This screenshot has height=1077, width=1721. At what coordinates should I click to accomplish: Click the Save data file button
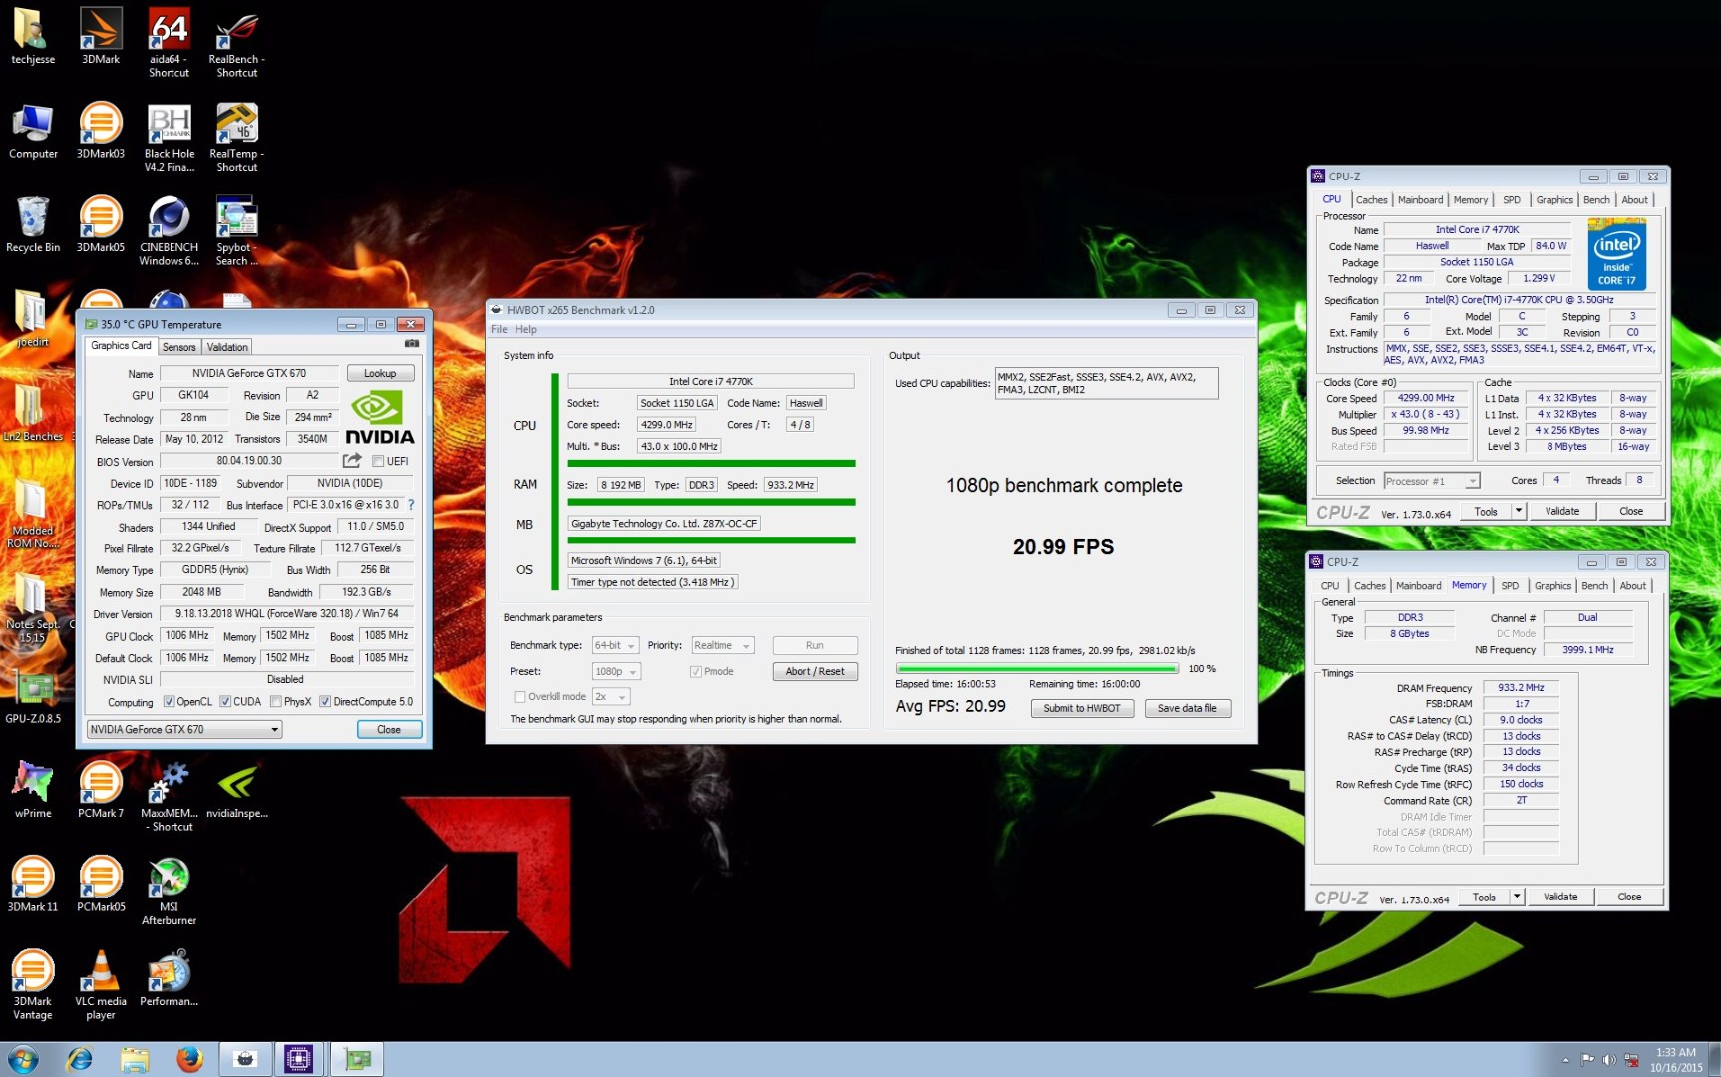[1187, 708]
